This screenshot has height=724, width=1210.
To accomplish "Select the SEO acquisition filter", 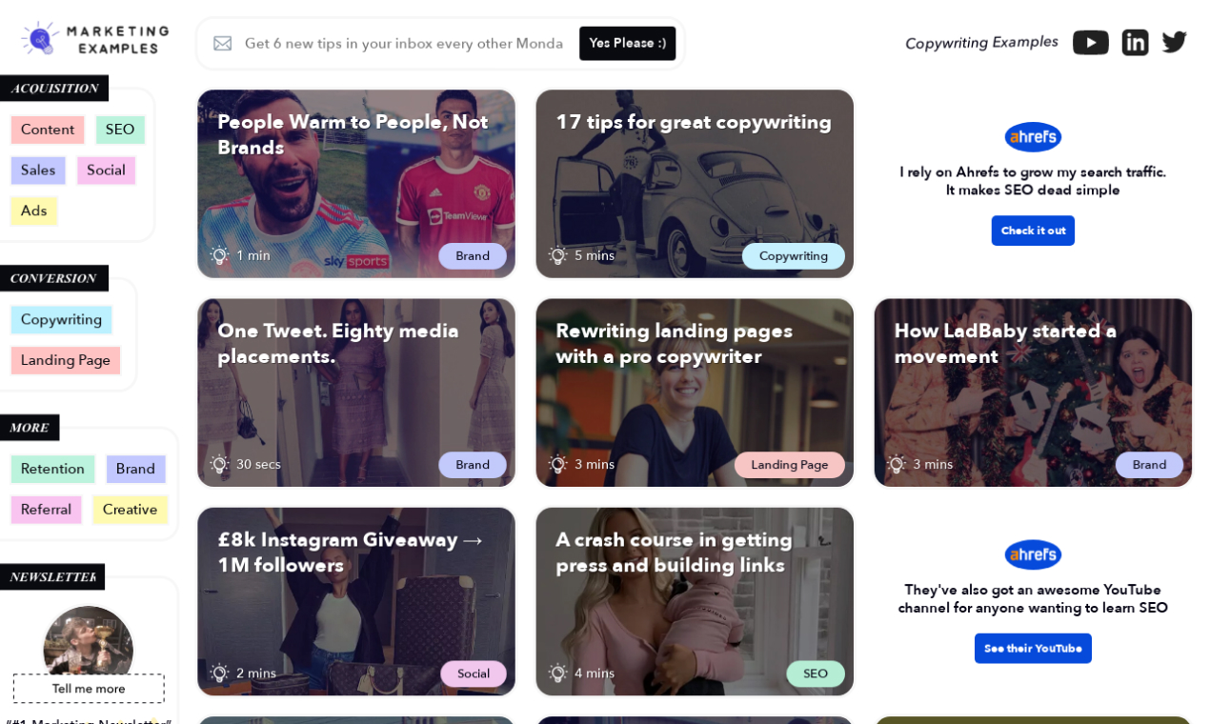I will [x=120, y=130].
